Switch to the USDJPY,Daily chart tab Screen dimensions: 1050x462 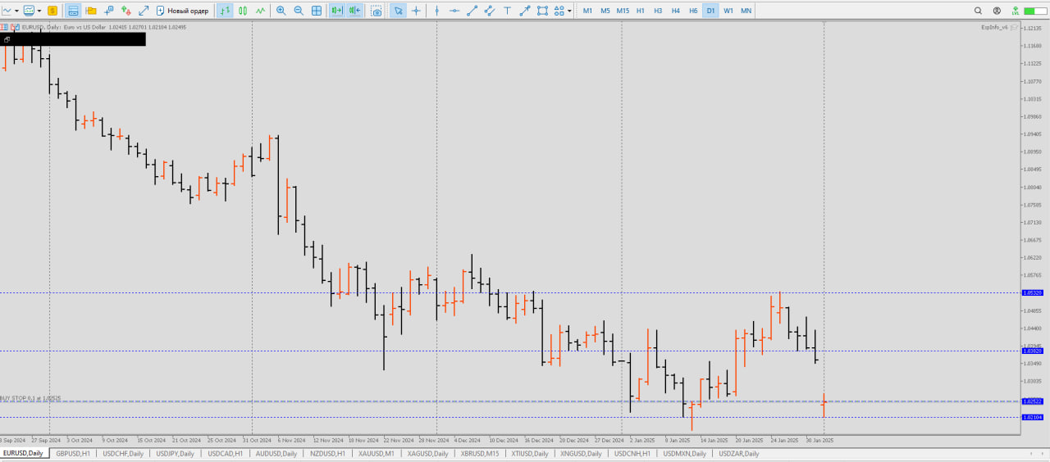click(175, 453)
